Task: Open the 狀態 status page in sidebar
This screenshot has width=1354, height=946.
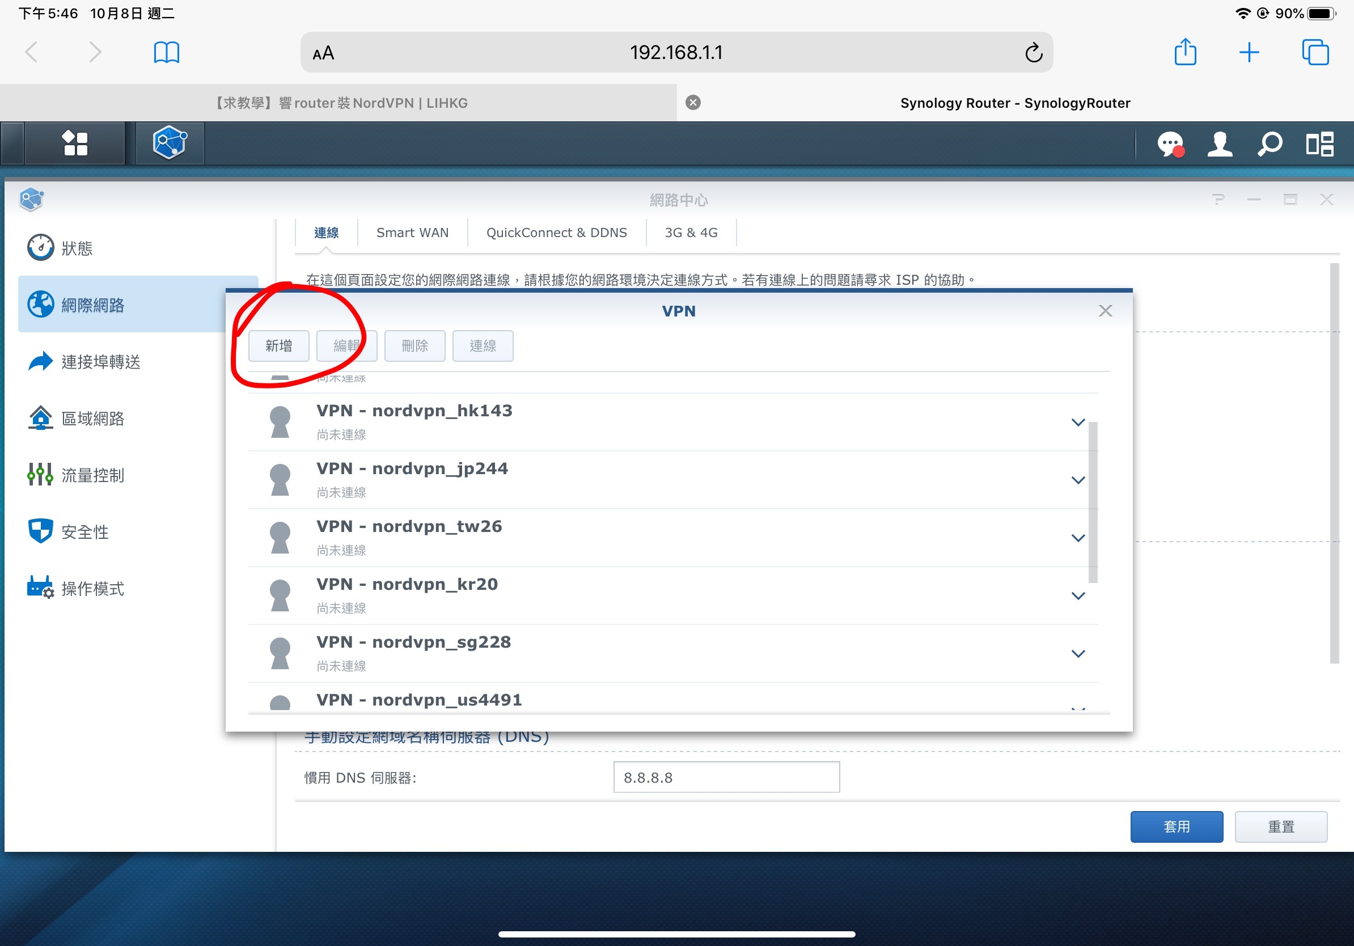Action: pyautogui.click(x=138, y=248)
